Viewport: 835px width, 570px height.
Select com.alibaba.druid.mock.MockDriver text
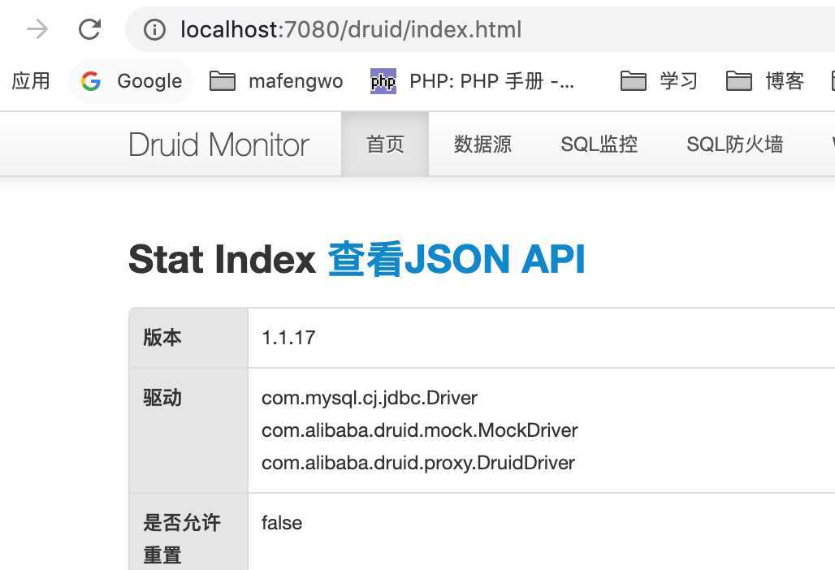click(420, 430)
